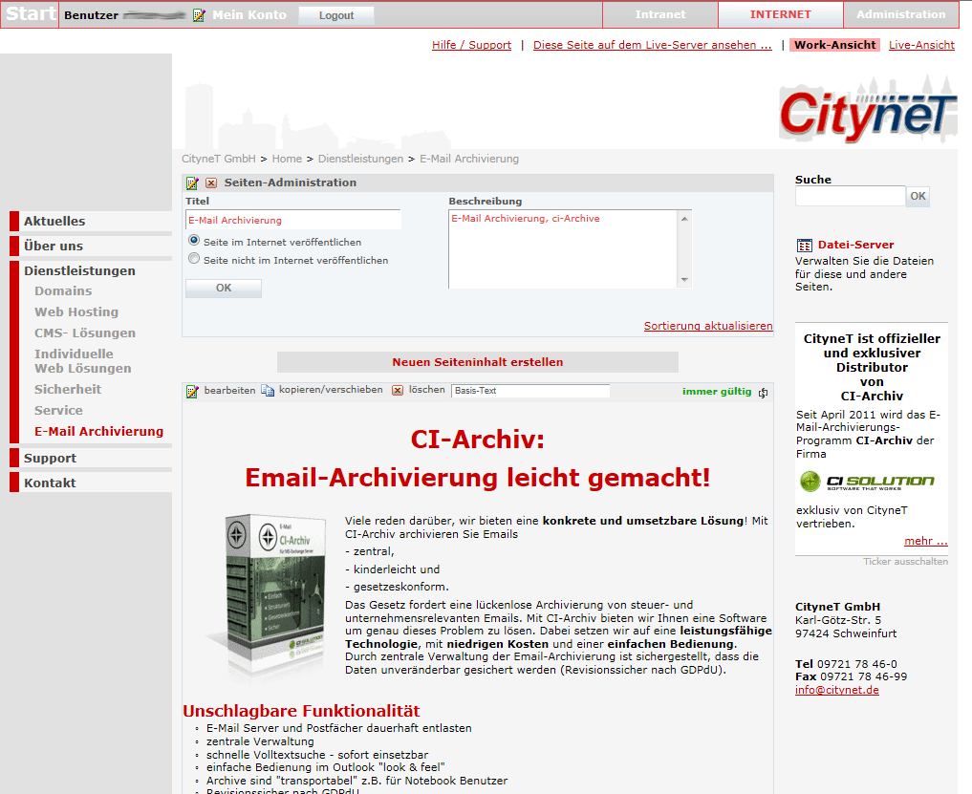Select 'Seite im Internet veröffentlichen' radio button
Viewport: 972px width, 794px height.
pyautogui.click(x=194, y=241)
